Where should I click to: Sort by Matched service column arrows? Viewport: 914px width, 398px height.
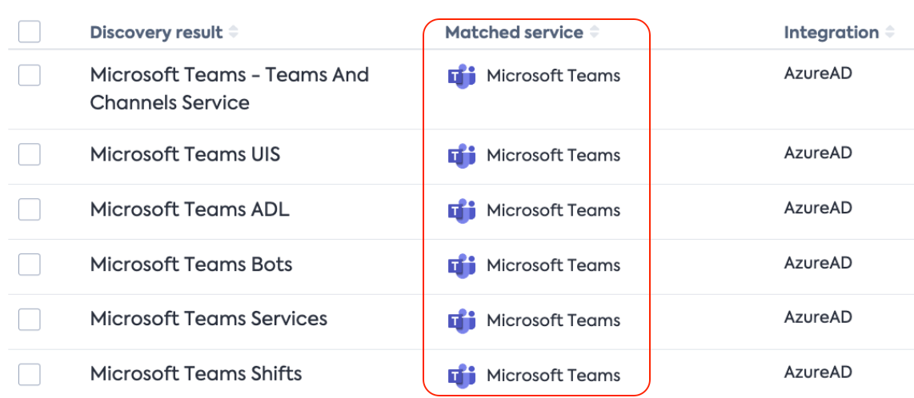(594, 32)
